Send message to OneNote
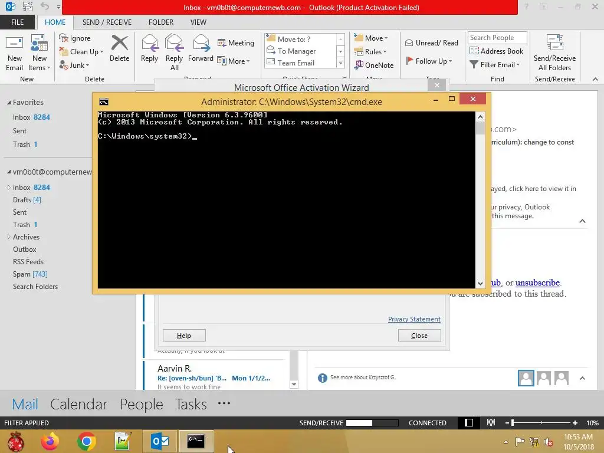Image resolution: width=604 pixels, height=453 pixels. [x=374, y=65]
